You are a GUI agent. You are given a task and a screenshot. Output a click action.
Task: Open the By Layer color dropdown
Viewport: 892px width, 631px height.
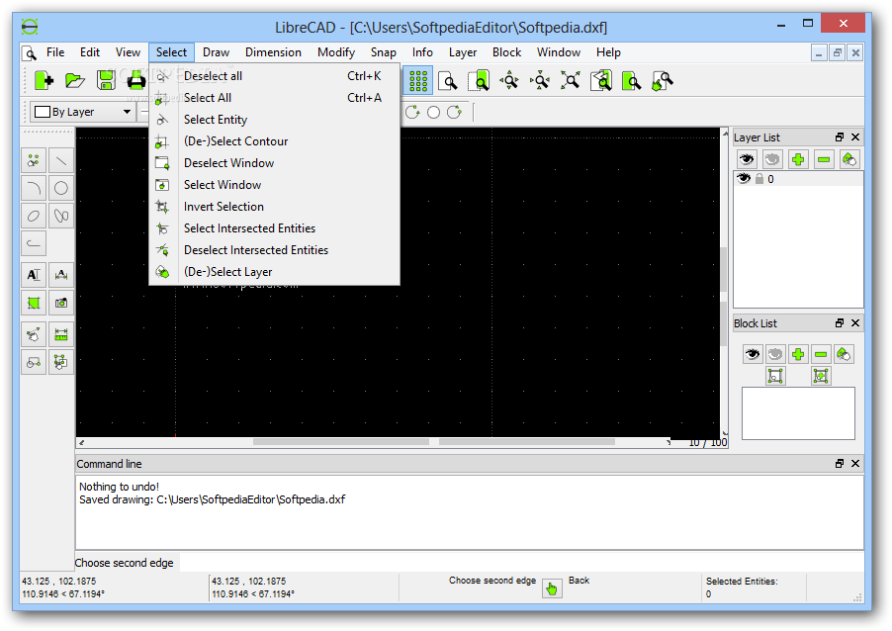[x=82, y=112]
